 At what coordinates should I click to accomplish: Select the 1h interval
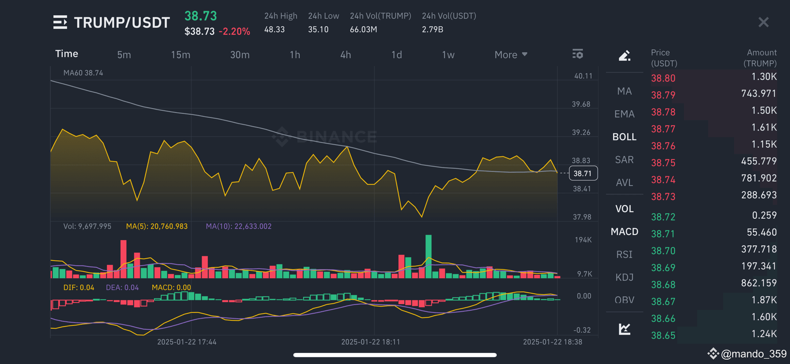(x=295, y=55)
